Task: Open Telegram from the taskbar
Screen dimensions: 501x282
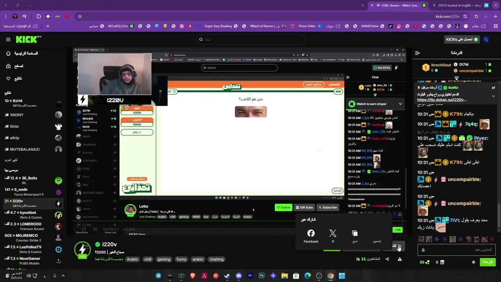Action: [x=158, y=276]
